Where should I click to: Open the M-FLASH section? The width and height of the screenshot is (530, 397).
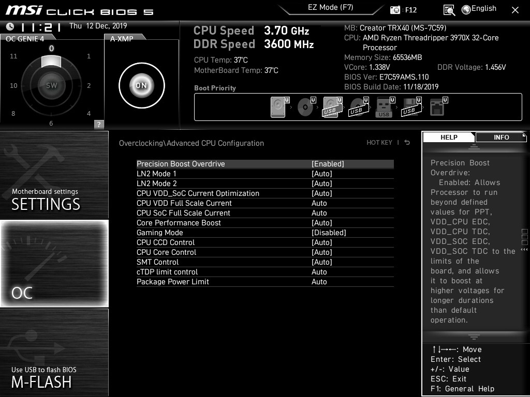click(x=54, y=353)
